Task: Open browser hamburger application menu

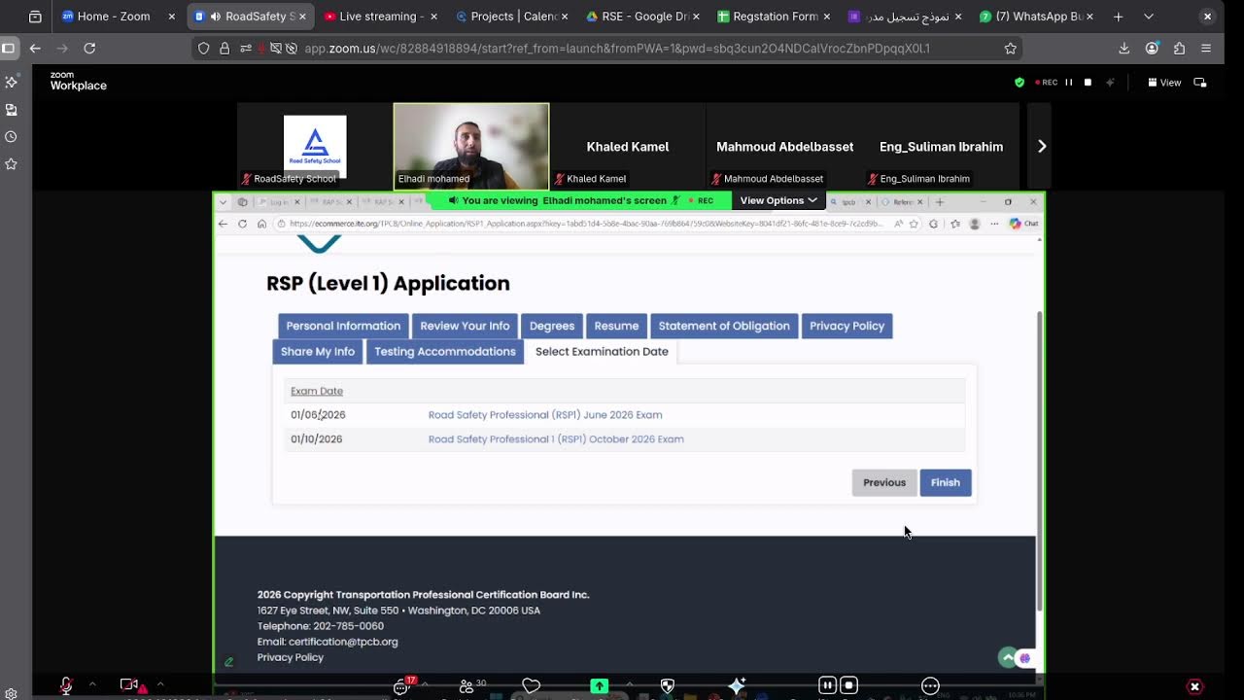Action: coord(1206,48)
